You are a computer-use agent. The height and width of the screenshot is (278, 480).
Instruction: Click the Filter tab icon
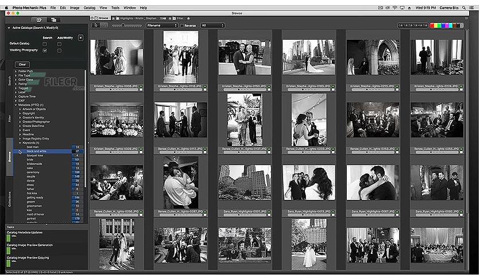coord(174,18)
